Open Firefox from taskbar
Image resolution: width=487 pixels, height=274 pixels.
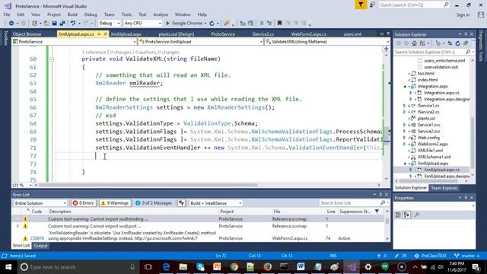267,267
